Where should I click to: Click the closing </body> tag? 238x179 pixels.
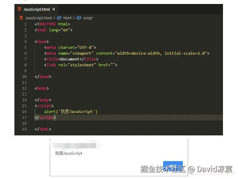click(x=43, y=100)
